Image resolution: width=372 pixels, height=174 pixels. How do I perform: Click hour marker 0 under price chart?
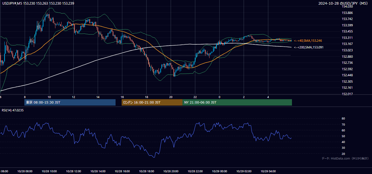click(x=219, y=97)
